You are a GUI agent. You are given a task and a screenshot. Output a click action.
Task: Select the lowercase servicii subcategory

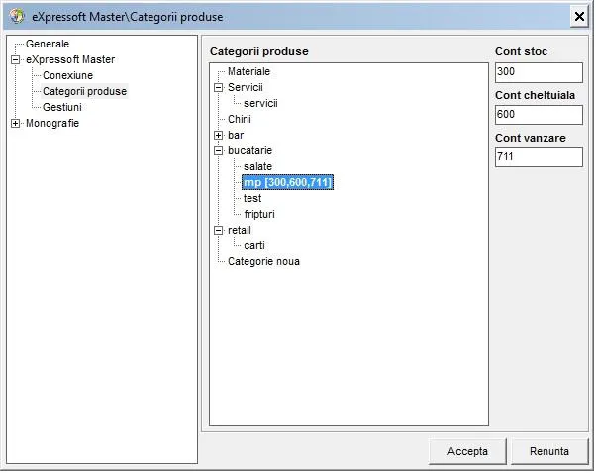pyautogui.click(x=260, y=103)
